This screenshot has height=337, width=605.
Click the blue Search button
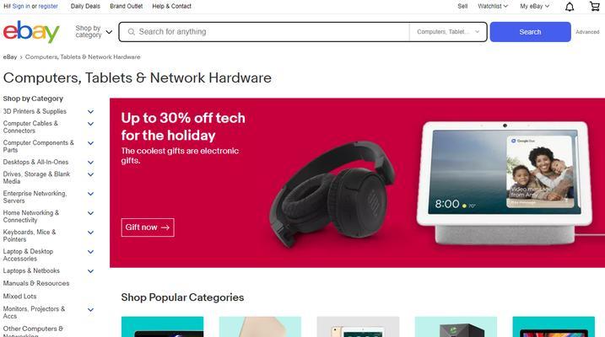click(x=530, y=32)
